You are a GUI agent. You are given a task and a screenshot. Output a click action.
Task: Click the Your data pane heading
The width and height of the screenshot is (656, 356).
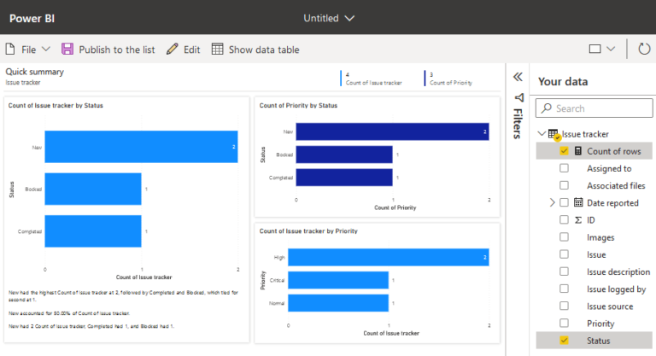(x=563, y=82)
